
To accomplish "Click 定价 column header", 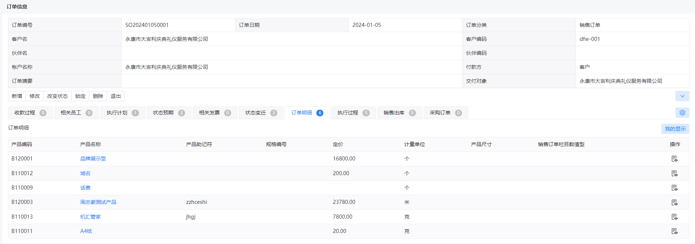I will click(338, 144).
